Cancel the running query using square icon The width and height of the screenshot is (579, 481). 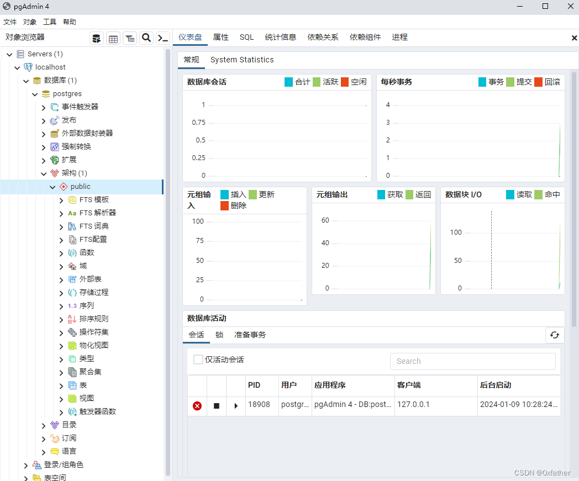pos(216,406)
